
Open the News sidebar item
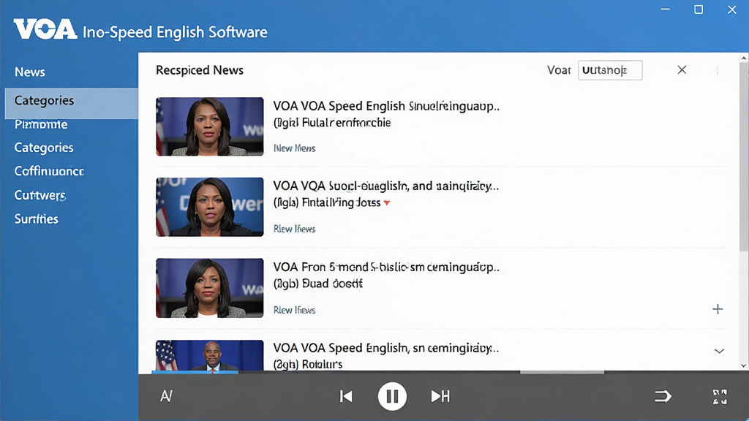tap(29, 72)
